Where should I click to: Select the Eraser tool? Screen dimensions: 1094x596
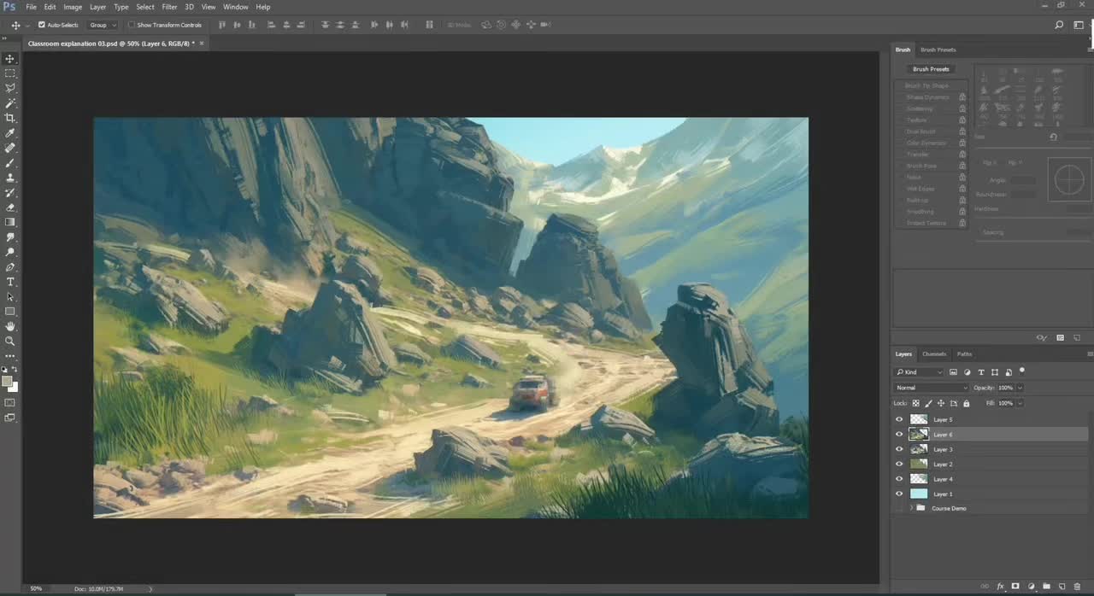coord(10,207)
